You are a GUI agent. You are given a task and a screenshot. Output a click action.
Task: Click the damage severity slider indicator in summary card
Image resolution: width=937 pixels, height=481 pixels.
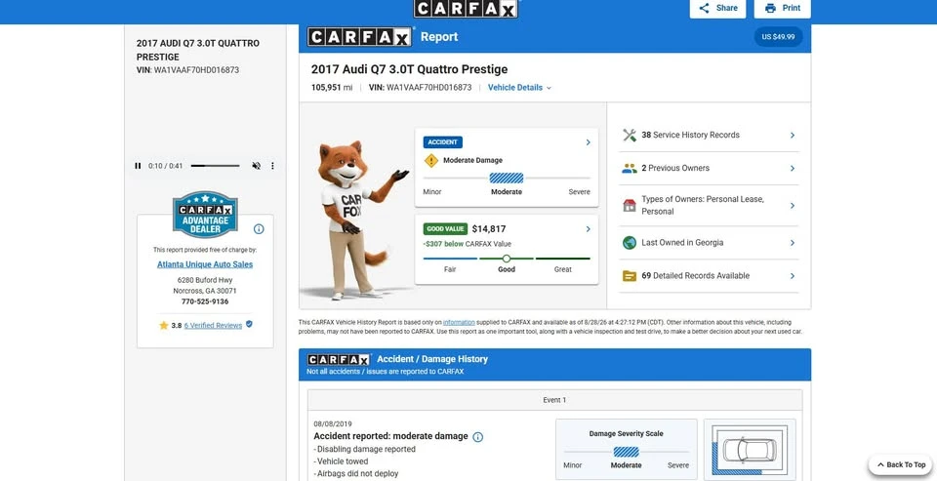tap(507, 179)
